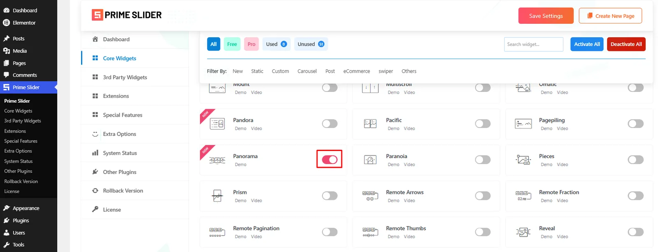Click Activate All button

(587, 44)
